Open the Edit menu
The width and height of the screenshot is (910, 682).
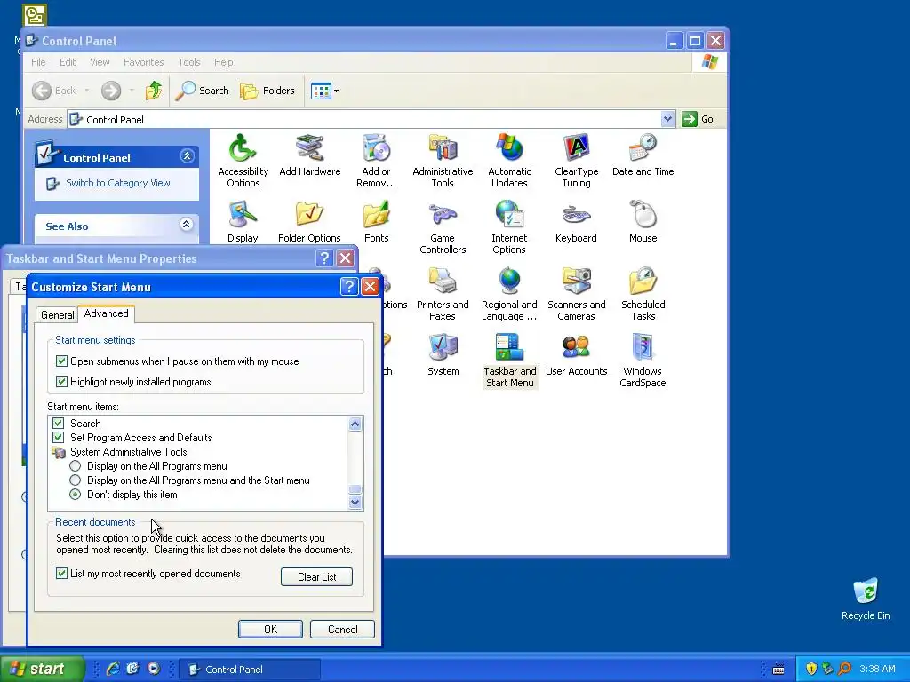click(68, 62)
